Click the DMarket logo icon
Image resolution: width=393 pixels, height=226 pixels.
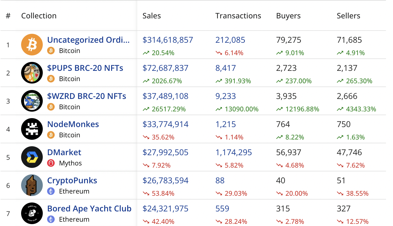tap(32, 157)
